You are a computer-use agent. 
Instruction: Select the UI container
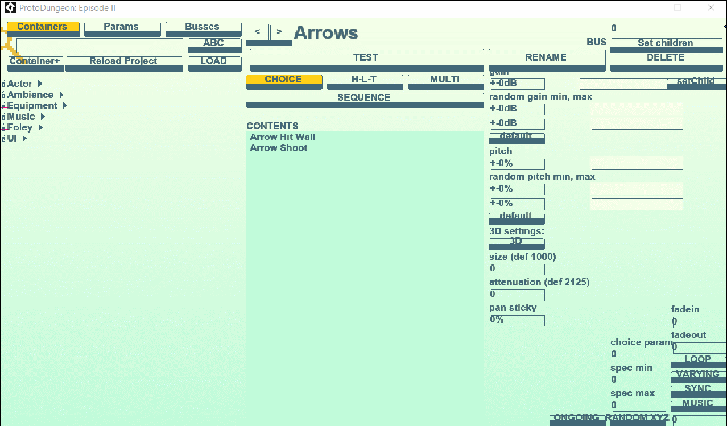click(13, 139)
